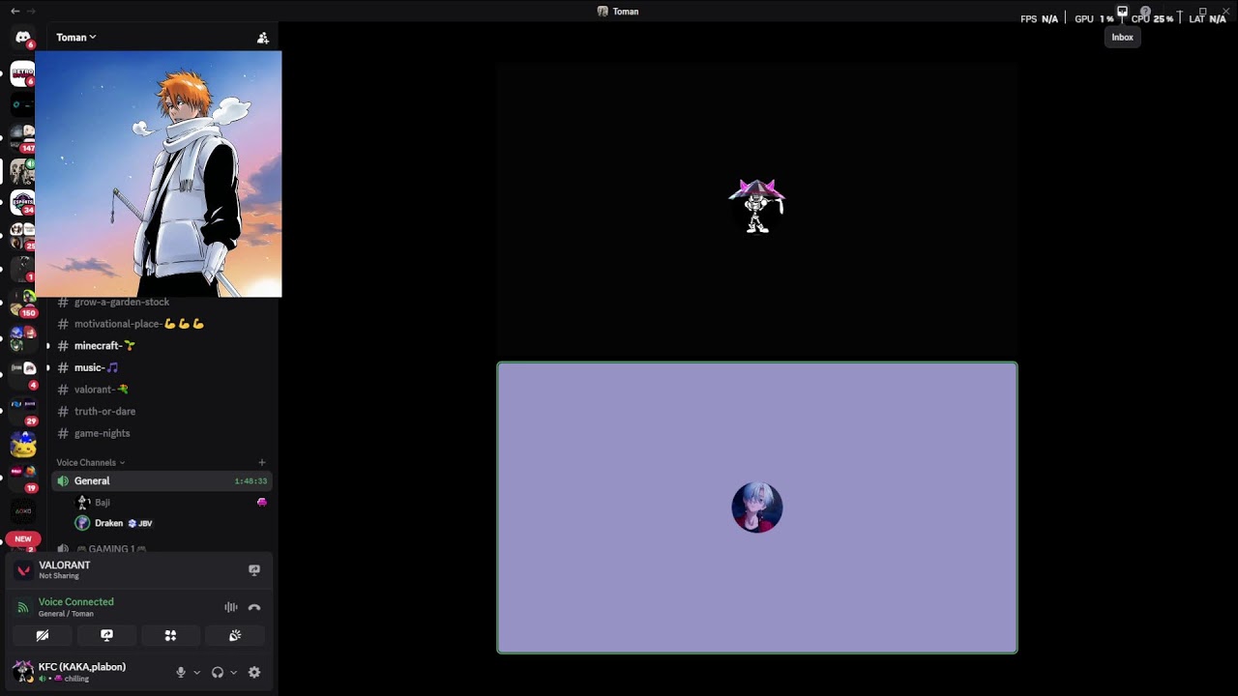Expand the minecraft channel thread arrow
This screenshot has width=1238, height=696.
[x=47, y=346]
